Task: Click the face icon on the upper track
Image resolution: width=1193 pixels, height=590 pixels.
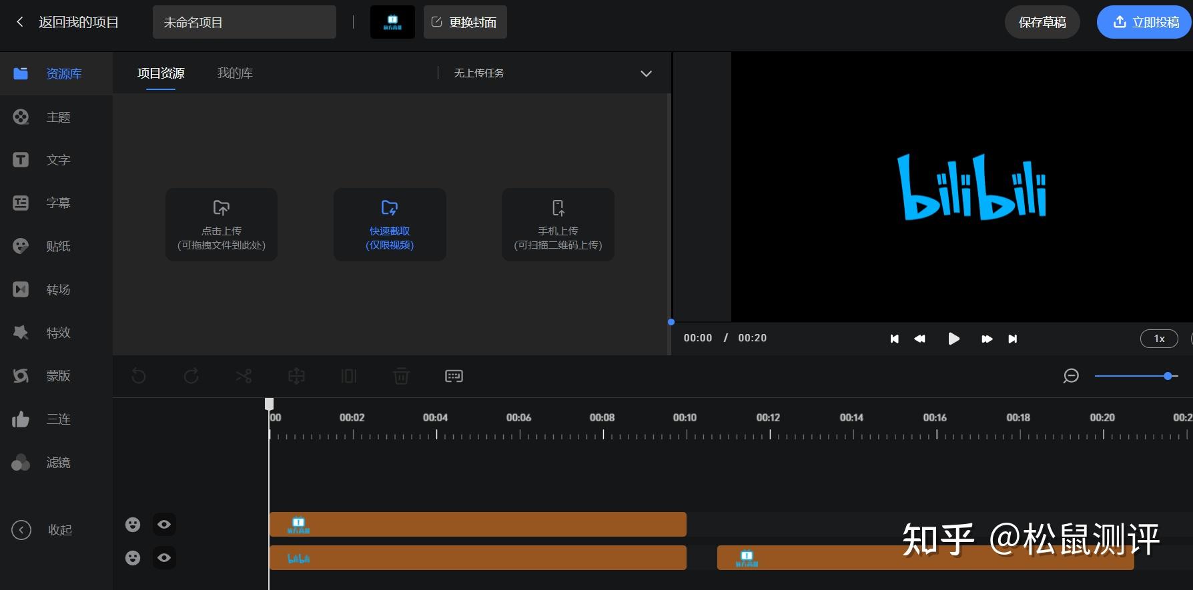Action: (x=133, y=525)
